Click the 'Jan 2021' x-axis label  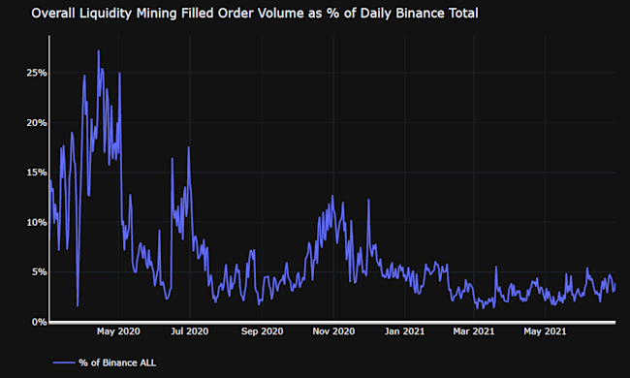pos(404,331)
